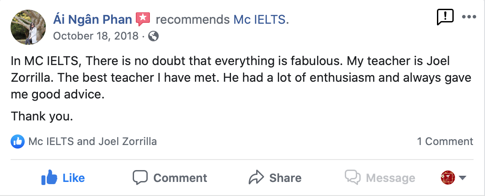
Task: Click the greyed-out Message chat icon
Action: click(x=353, y=178)
